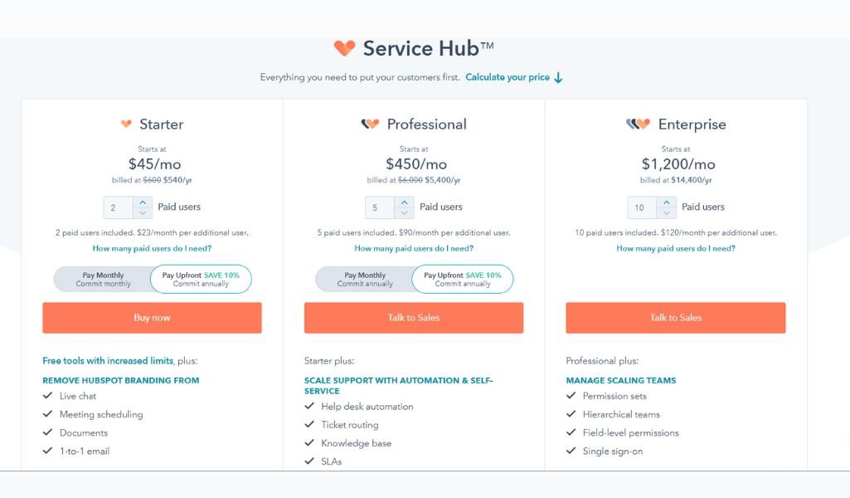Decrease Professional paid users with down arrow
Screen dimensions: 850x498
tap(405, 213)
